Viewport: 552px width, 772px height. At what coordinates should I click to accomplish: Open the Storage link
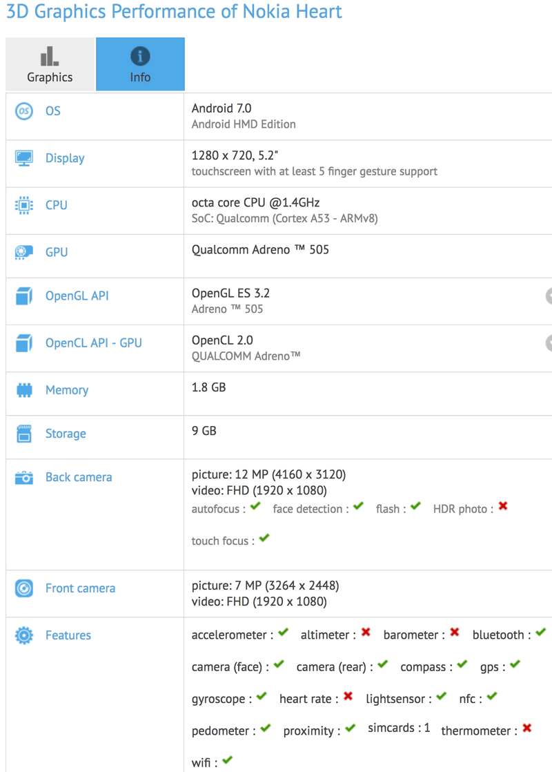coord(66,434)
